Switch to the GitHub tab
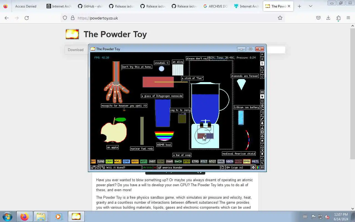This screenshot has height=222, width=355. [x=90, y=6]
